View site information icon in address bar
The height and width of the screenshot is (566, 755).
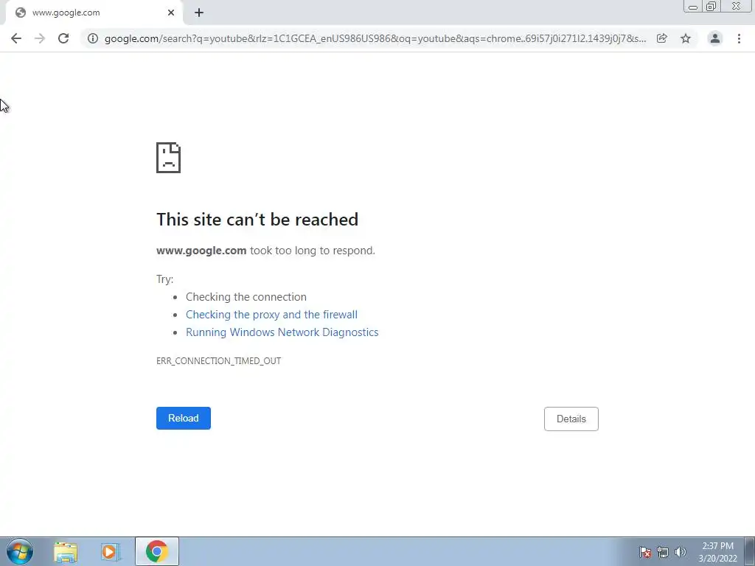coord(93,38)
